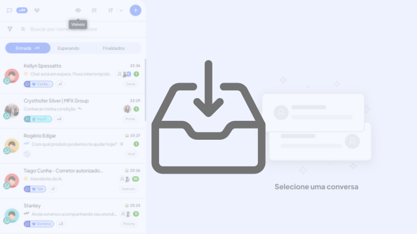This screenshot has height=234, width=417.
Task: Click the note icon before 'Chat está em espera'
Action: click(x=26, y=73)
